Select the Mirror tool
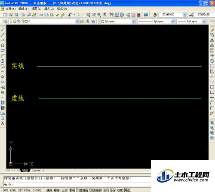Viewport: 215px width, 192px height. pos(212,40)
